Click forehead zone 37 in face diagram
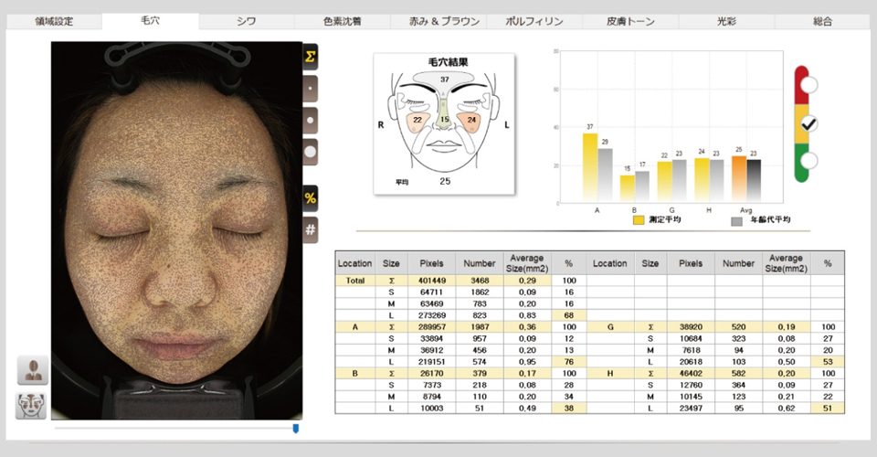This screenshot has width=877, height=457. click(x=445, y=81)
